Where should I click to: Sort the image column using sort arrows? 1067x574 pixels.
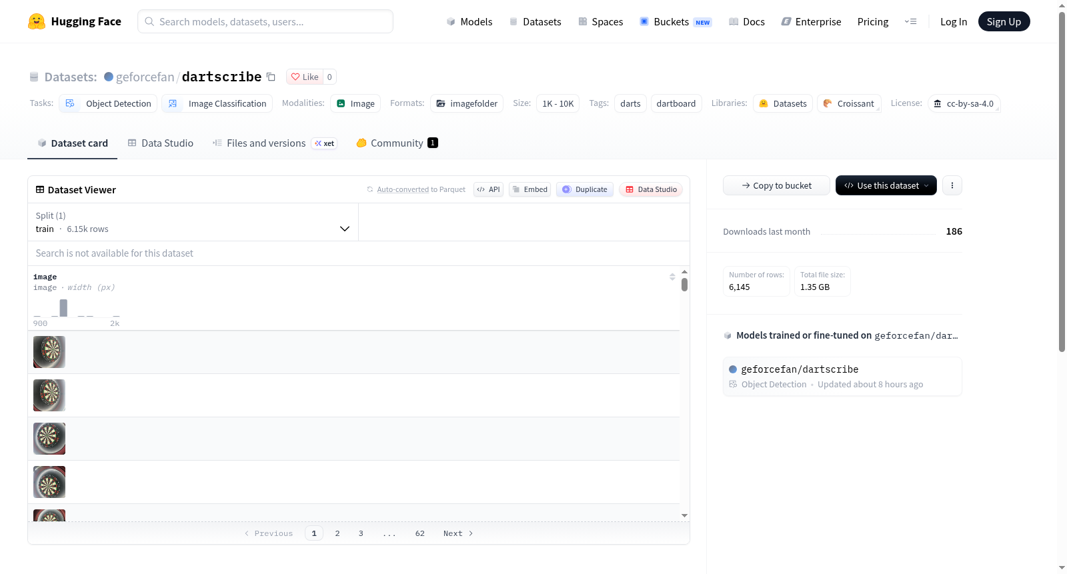point(672,277)
